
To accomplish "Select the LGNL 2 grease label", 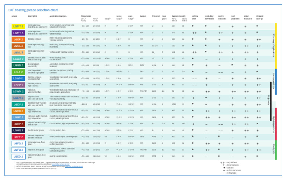I will coord(18,46).
